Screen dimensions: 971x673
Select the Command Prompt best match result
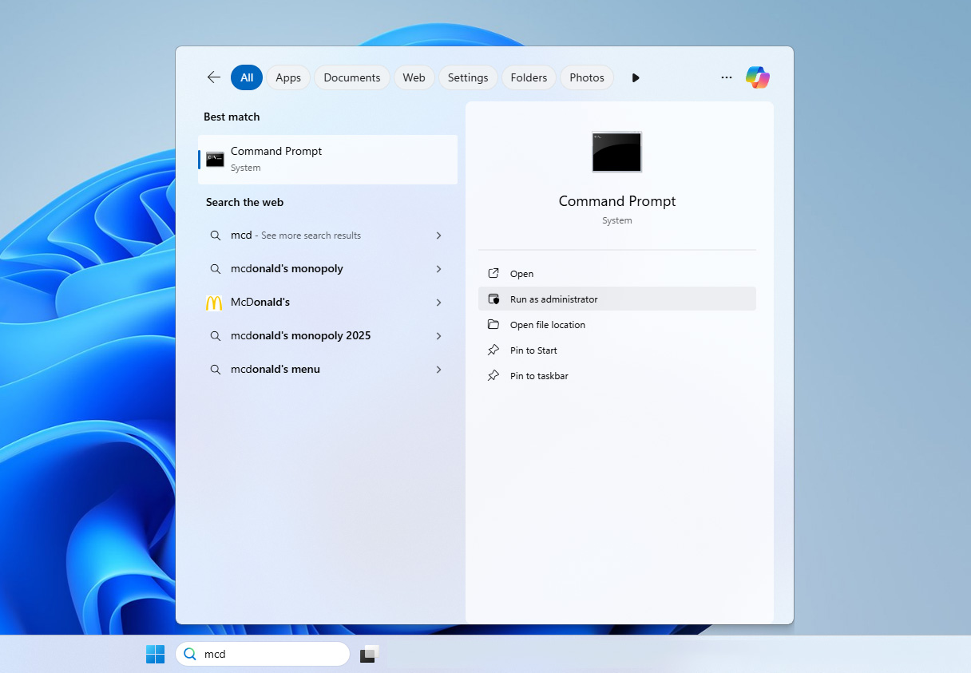tap(327, 159)
